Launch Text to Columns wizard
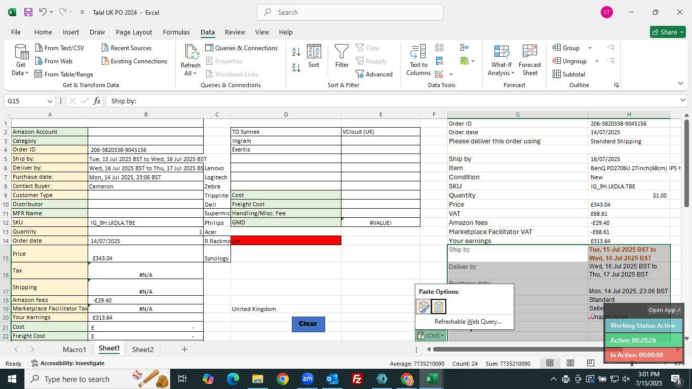 tap(418, 61)
